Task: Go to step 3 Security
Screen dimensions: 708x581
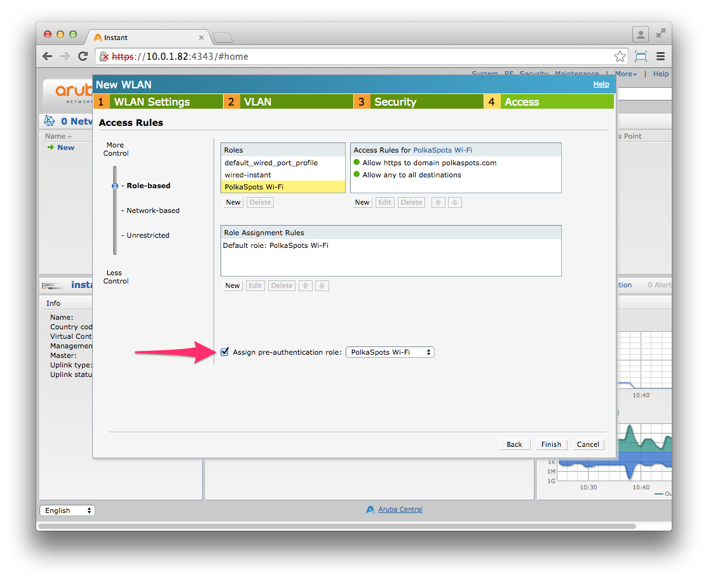Action: point(419,102)
